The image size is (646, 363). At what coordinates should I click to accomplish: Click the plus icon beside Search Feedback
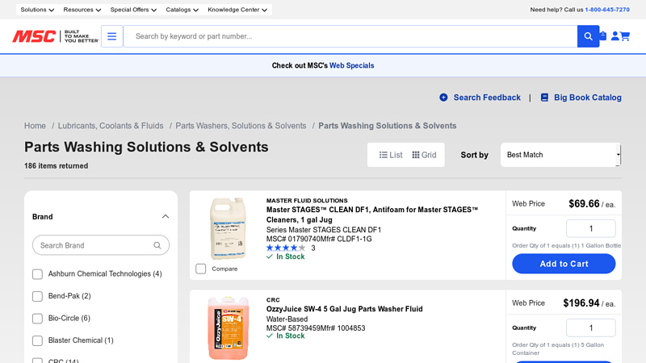coord(443,98)
